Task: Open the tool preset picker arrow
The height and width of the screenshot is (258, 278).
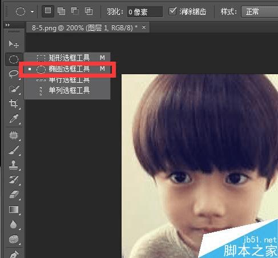Action: tap(33, 11)
